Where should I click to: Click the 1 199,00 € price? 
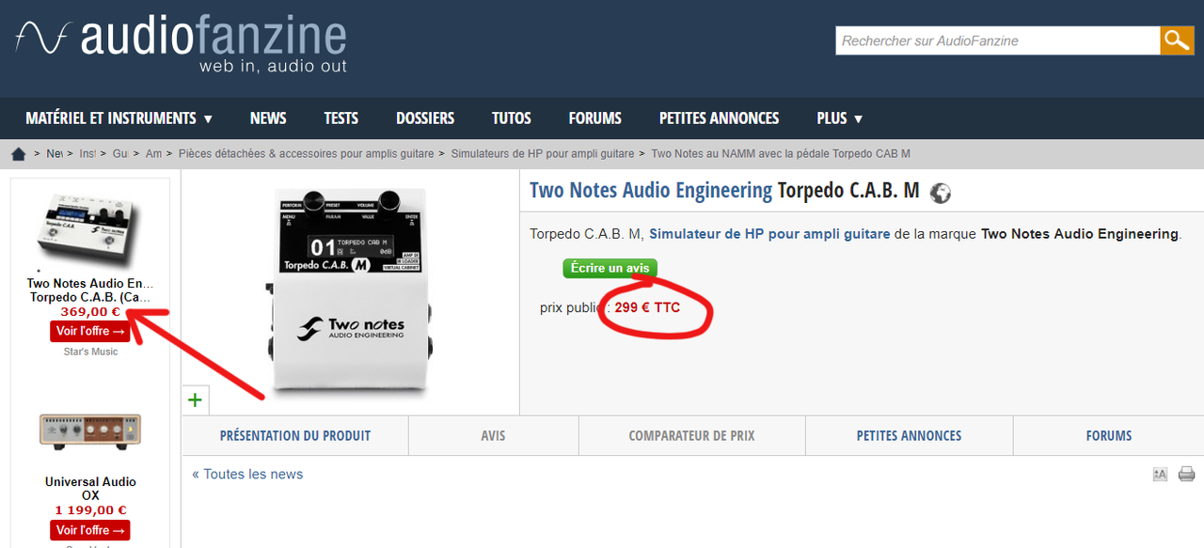[x=90, y=510]
